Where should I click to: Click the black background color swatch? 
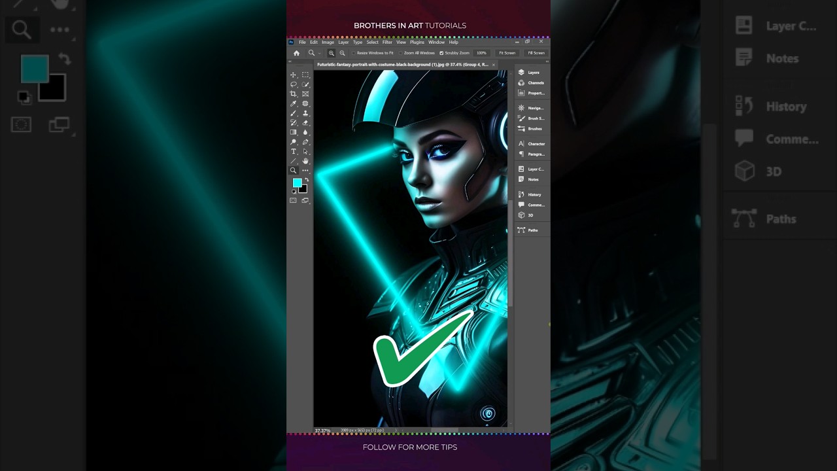[x=303, y=190]
